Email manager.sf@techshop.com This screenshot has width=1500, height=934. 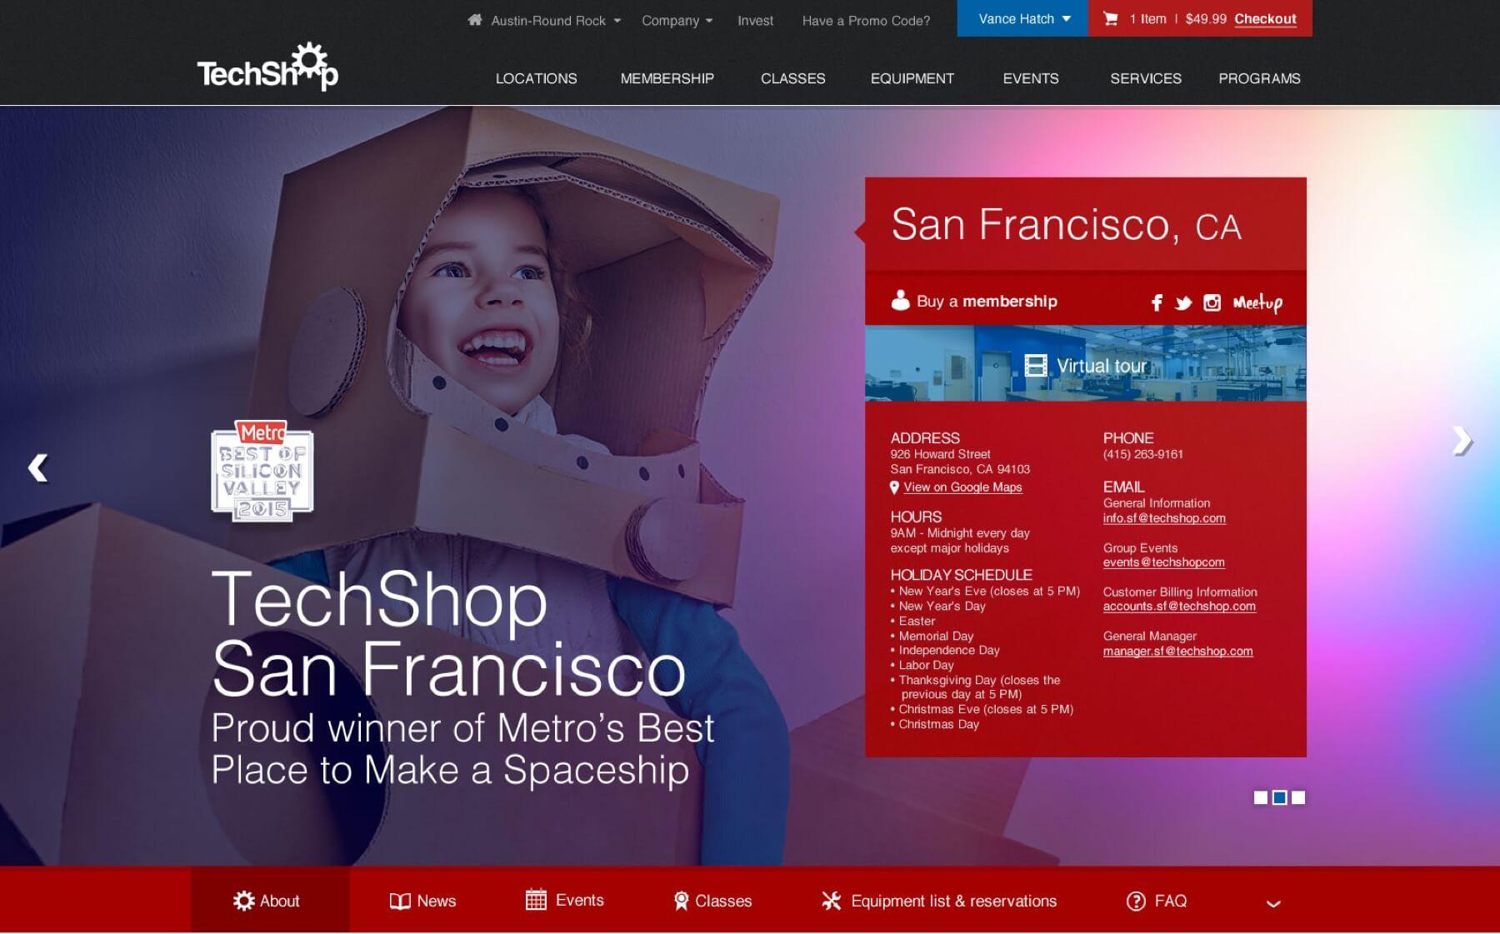(1177, 652)
